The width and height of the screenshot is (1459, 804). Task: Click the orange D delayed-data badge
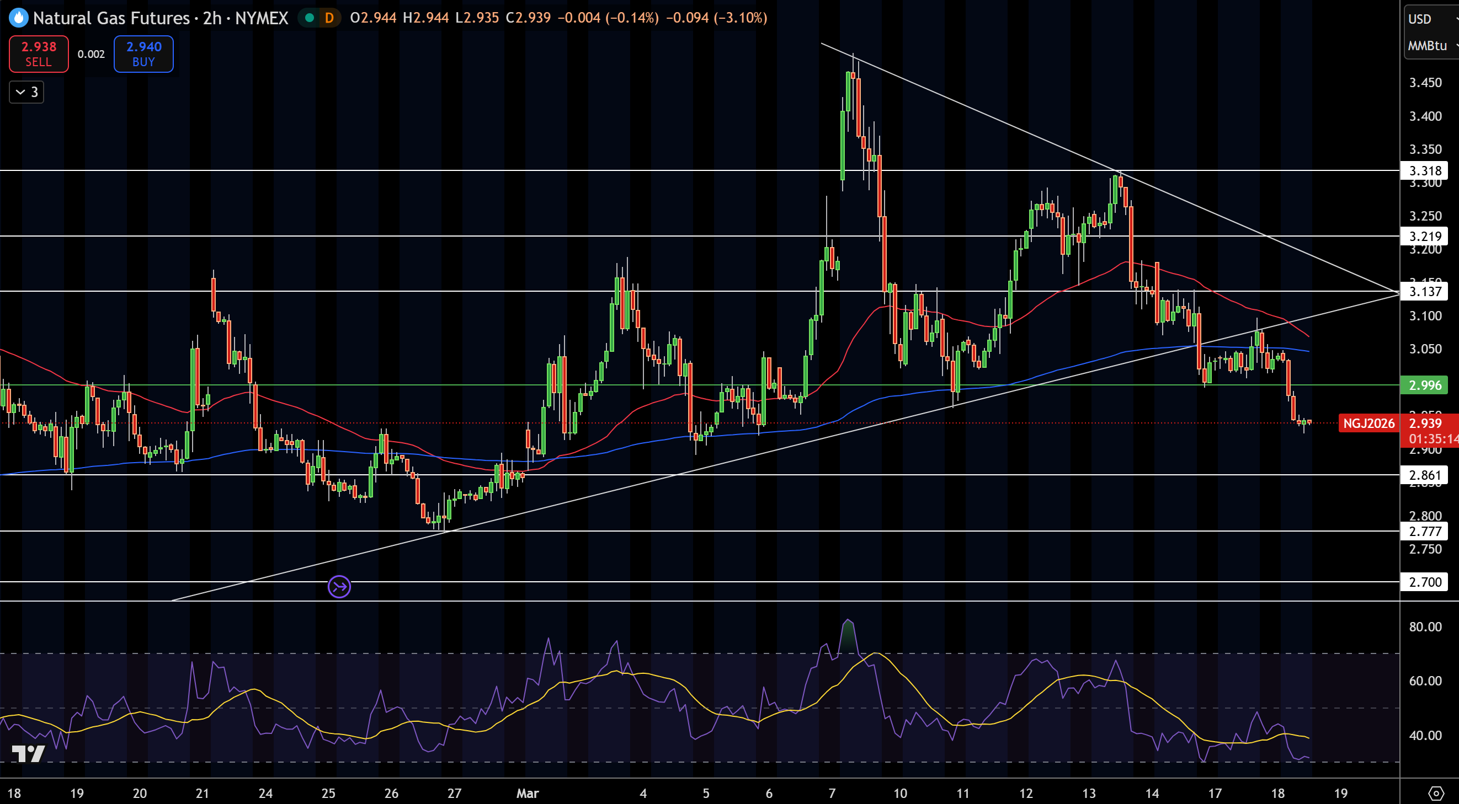tap(329, 18)
